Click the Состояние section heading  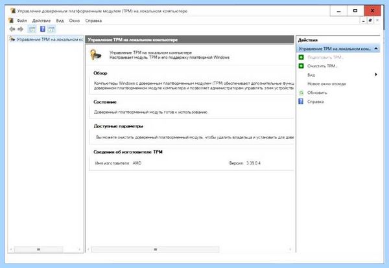[x=105, y=102]
